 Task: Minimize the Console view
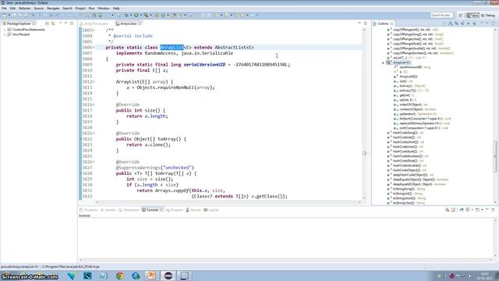click(487, 210)
